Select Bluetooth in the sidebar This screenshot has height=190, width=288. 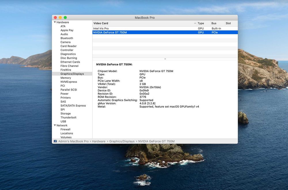pos(67,38)
